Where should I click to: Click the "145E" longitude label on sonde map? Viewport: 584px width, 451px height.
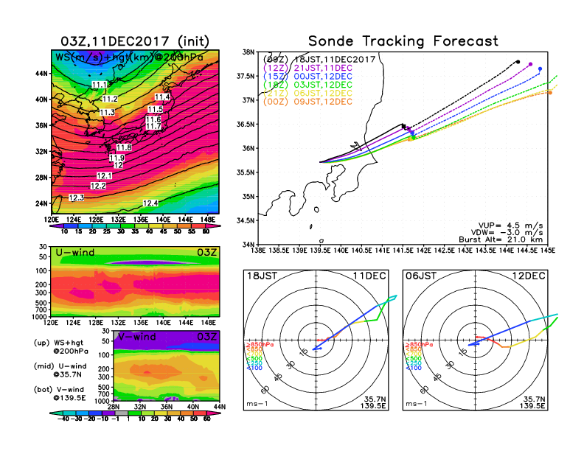point(548,251)
